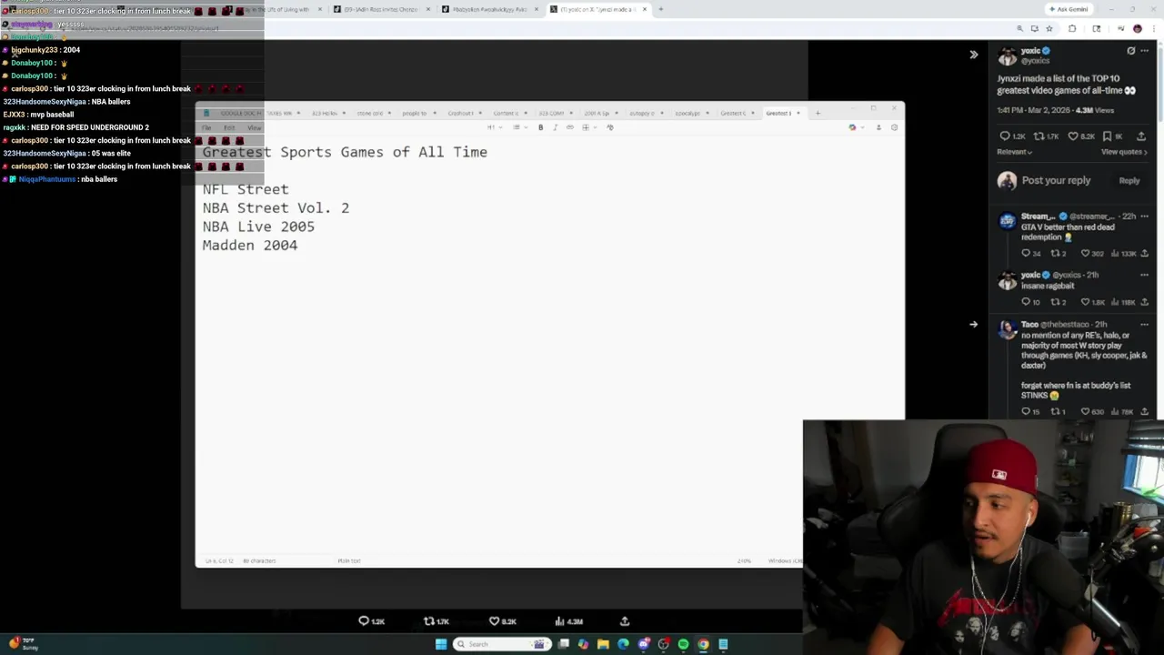The image size is (1164, 655).
Task: Open the View menu in Notepad
Action: pos(254,127)
